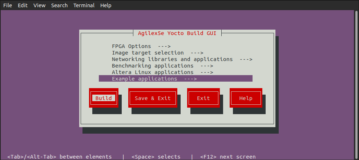359x160 pixels.
Task: Click the '<Space> selects' hint text
Action: tap(156, 157)
